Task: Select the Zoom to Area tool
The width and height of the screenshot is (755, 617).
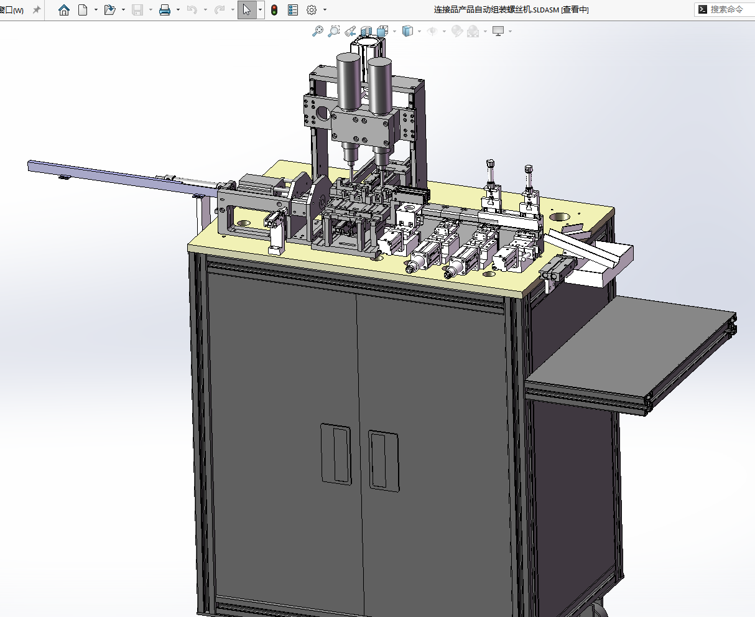Action: coord(334,31)
